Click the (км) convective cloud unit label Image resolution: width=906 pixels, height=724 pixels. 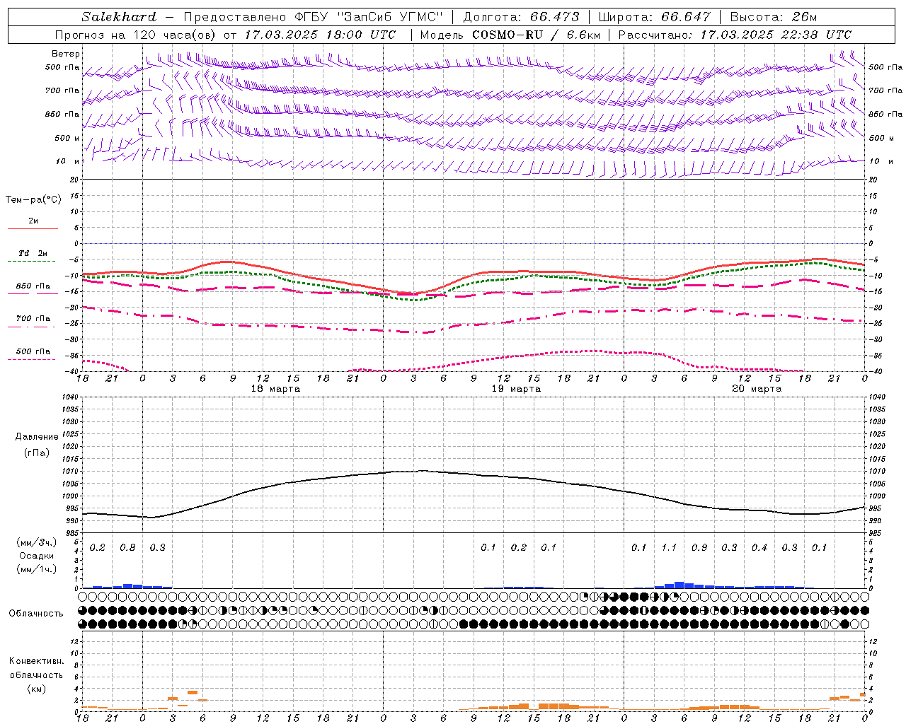(x=36, y=689)
